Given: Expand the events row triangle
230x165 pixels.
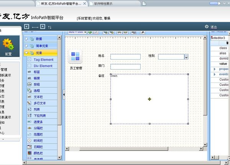Looking at the screenshot, I should pyautogui.click(x=215, y=74).
